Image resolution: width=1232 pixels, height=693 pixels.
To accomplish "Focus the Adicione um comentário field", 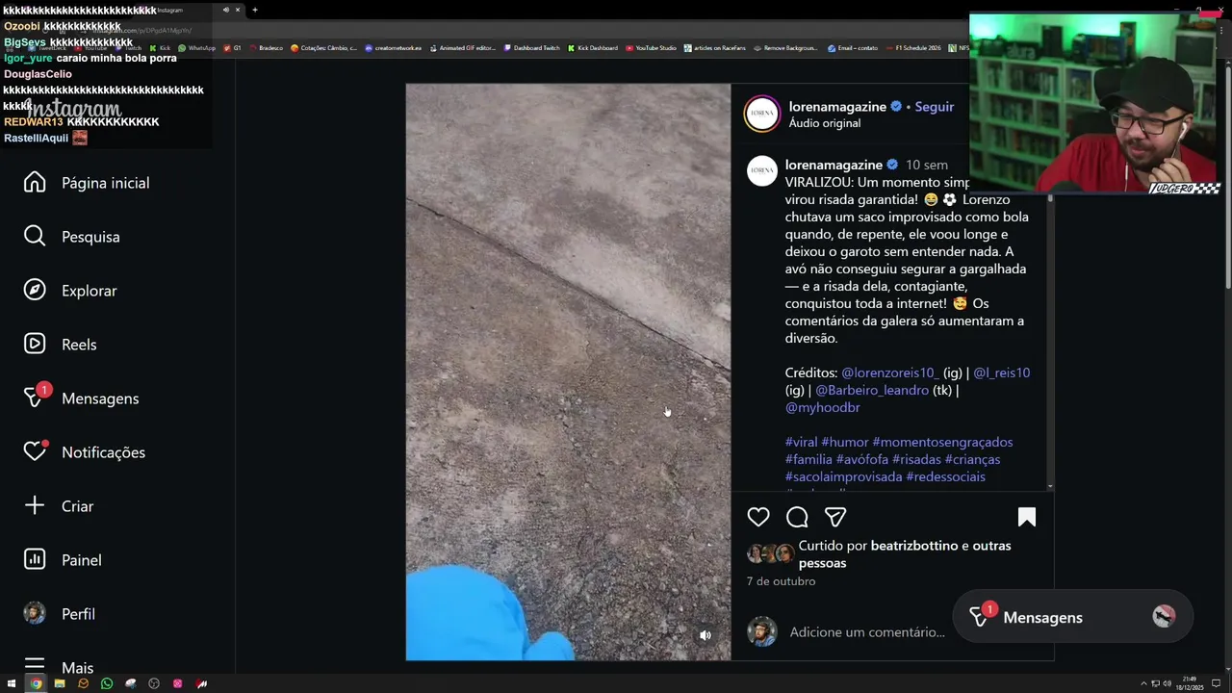I will [867, 632].
